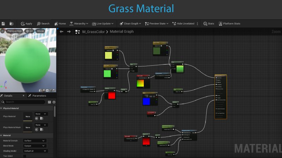Apply the material changes
The width and height of the screenshot is (282, 158).
[x=26, y=24]
